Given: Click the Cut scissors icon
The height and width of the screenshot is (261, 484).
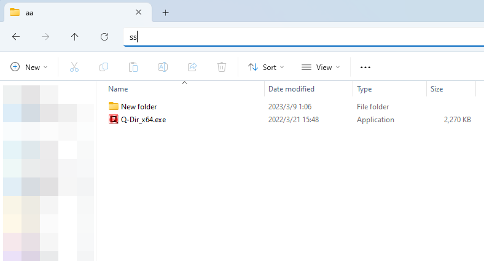Looking at the screenshot, I should point(74,67).
